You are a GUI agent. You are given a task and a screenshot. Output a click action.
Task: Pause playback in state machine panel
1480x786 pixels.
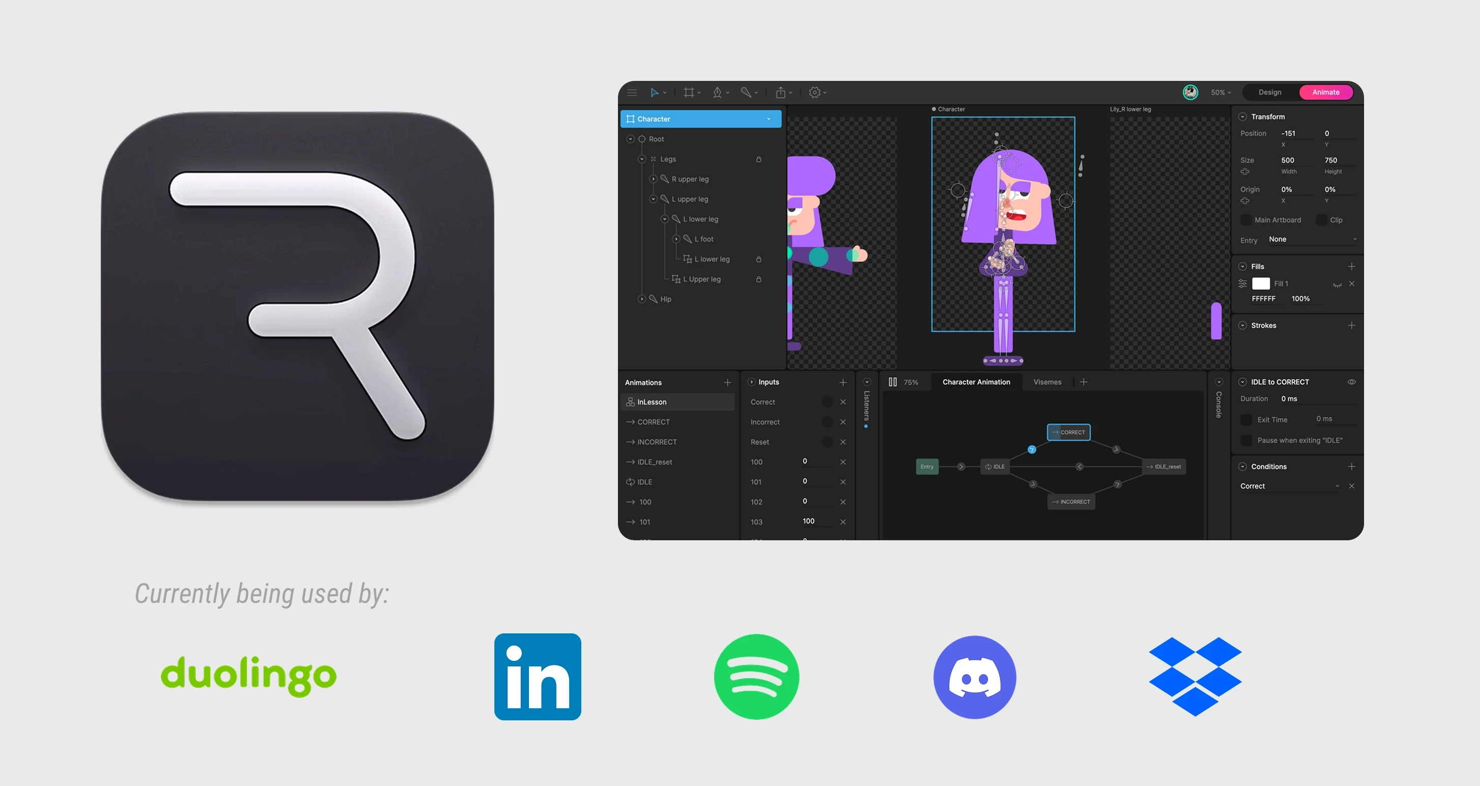tap(892, 382)
